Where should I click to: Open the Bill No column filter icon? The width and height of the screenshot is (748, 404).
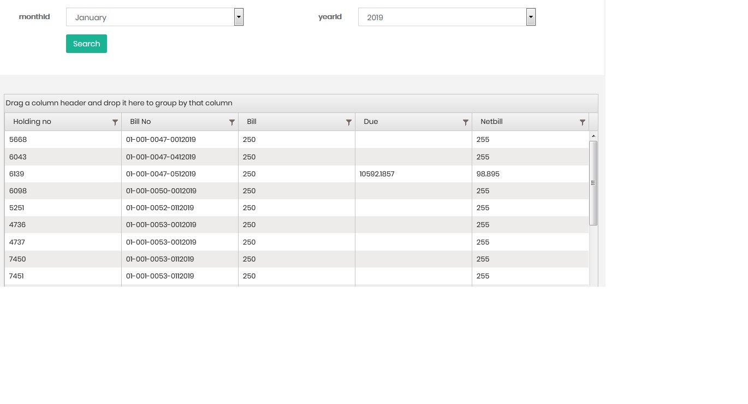[x=231, y=122]
